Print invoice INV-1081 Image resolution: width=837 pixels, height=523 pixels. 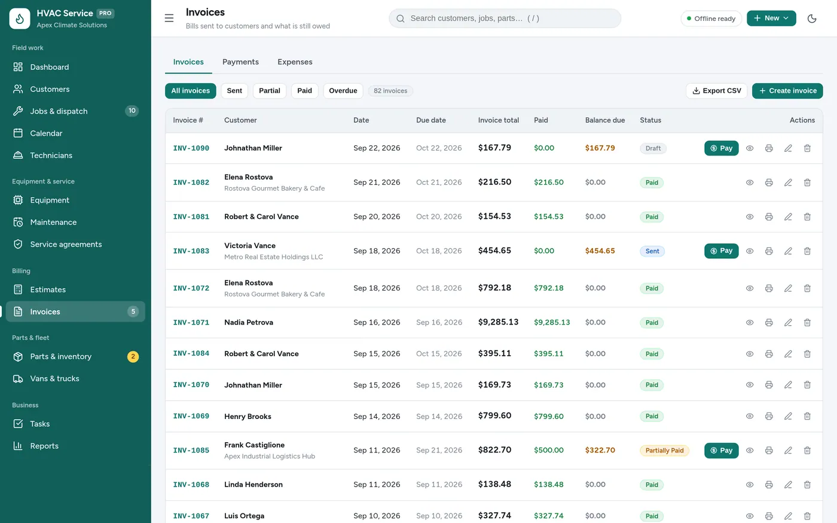[769, 217]
